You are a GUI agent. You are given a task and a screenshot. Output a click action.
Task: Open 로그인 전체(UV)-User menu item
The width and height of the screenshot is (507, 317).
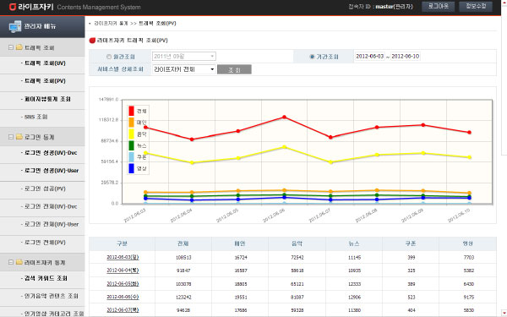click(x=51, y=224)
